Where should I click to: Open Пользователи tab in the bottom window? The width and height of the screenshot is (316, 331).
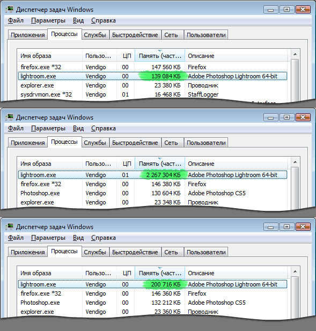206,252
